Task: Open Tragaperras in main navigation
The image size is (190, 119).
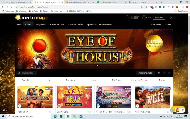Action: pyautogui.click(x=41, y=25)
